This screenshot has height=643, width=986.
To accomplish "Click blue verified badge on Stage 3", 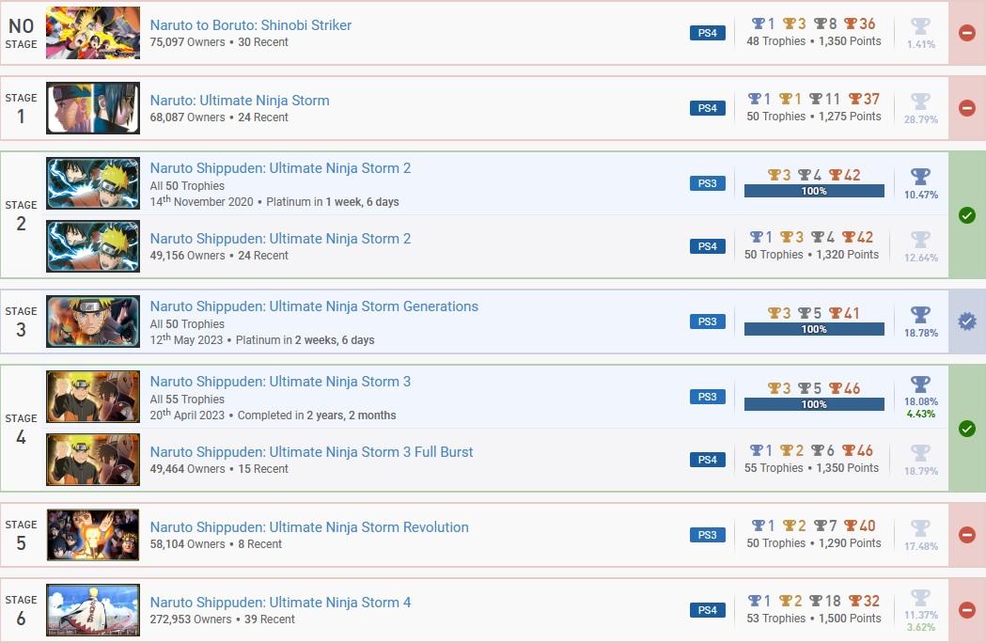I will point(966,321).
